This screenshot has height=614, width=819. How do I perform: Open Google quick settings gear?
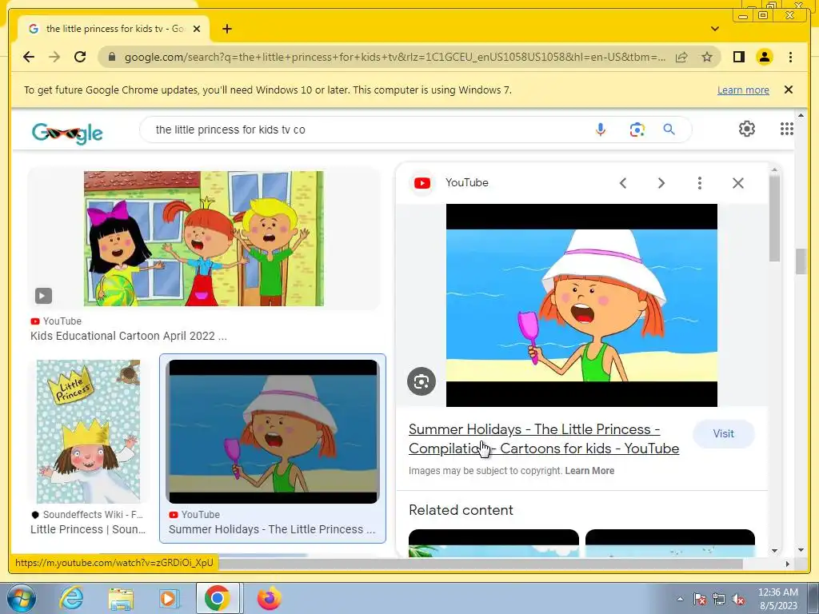click(747, 129)
